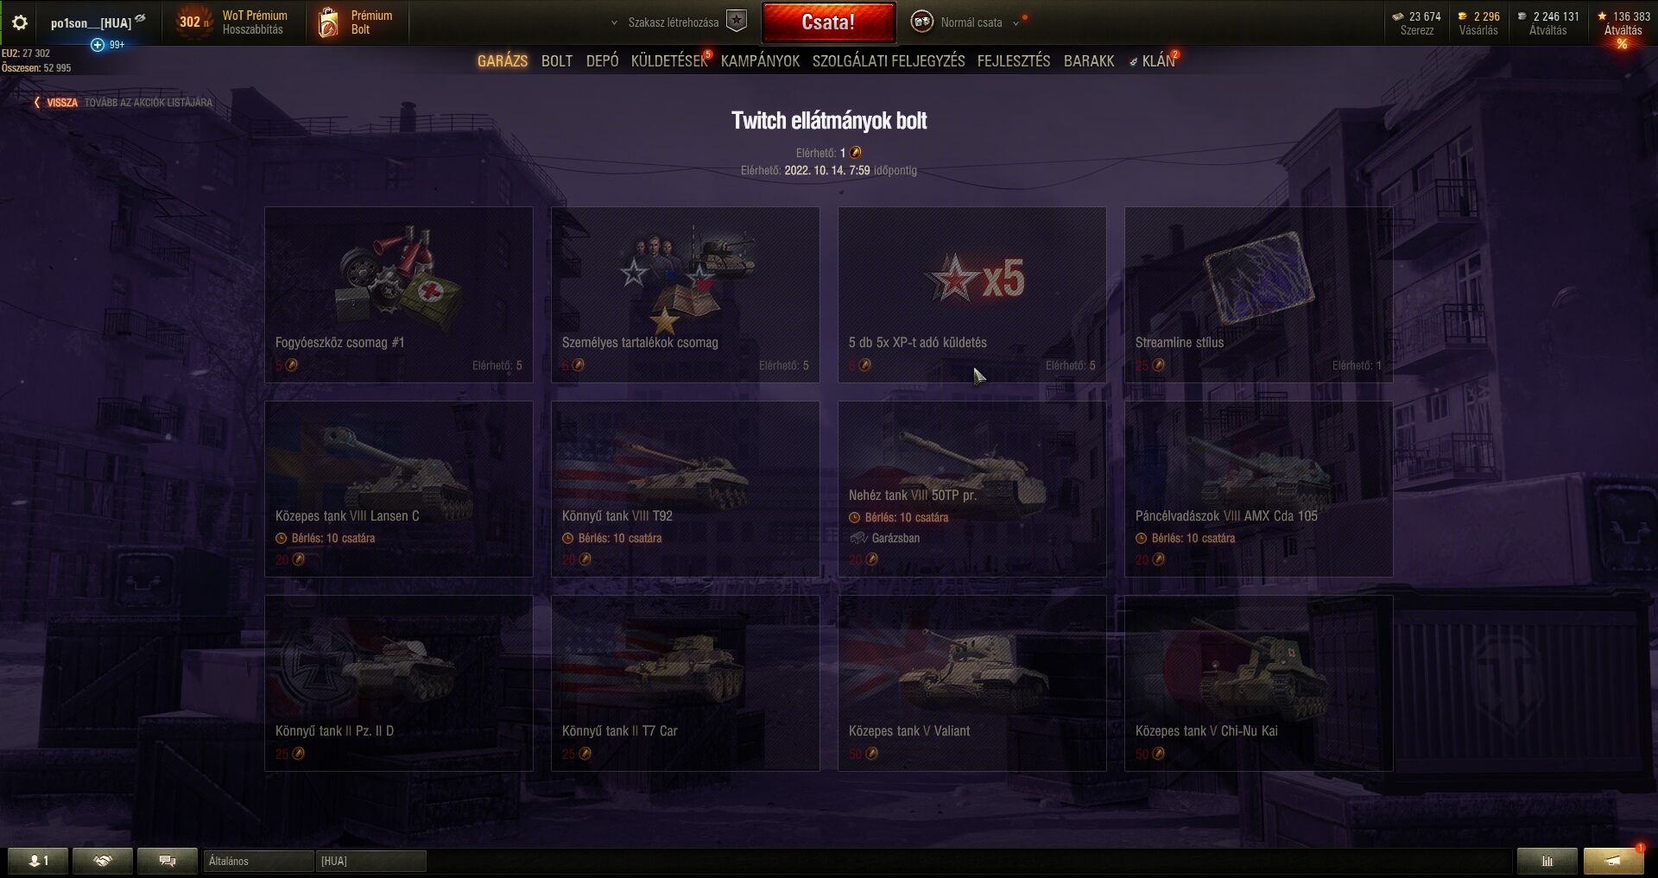Viewport: 1658px width, 878px height.
Task: Open the KÜLDETÉSEK menu tab
Action: [x=669, y=61]
